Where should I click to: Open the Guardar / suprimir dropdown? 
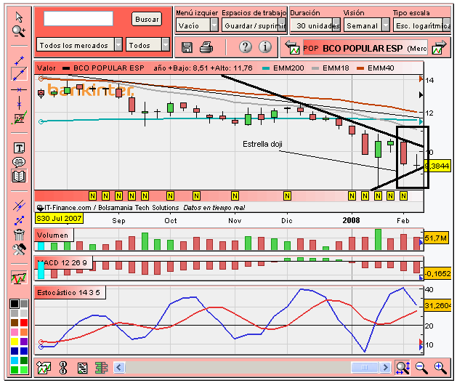coord(254,25)
